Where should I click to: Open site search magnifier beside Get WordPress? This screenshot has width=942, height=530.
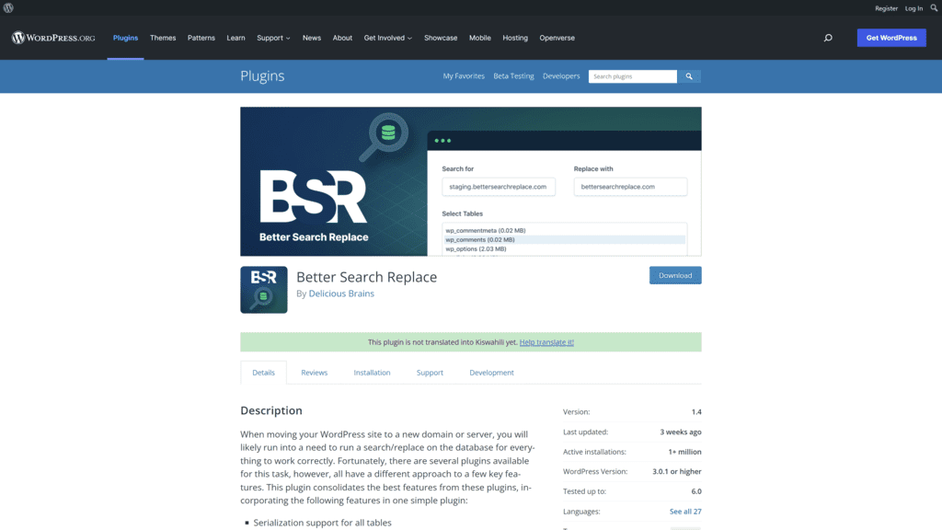[828, 38]
